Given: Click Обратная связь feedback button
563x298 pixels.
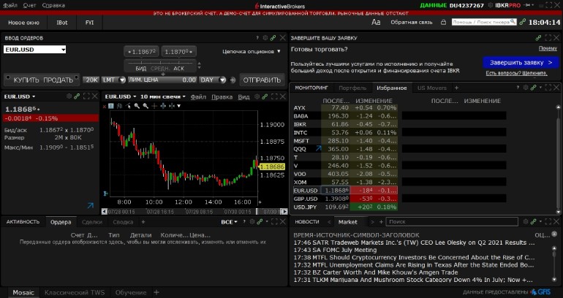Looking at the screenshot, I should (x=412, y=22).
